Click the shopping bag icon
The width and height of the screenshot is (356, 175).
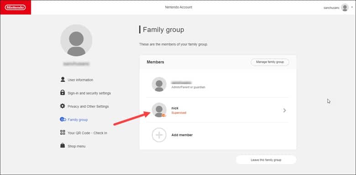[63, 145]
